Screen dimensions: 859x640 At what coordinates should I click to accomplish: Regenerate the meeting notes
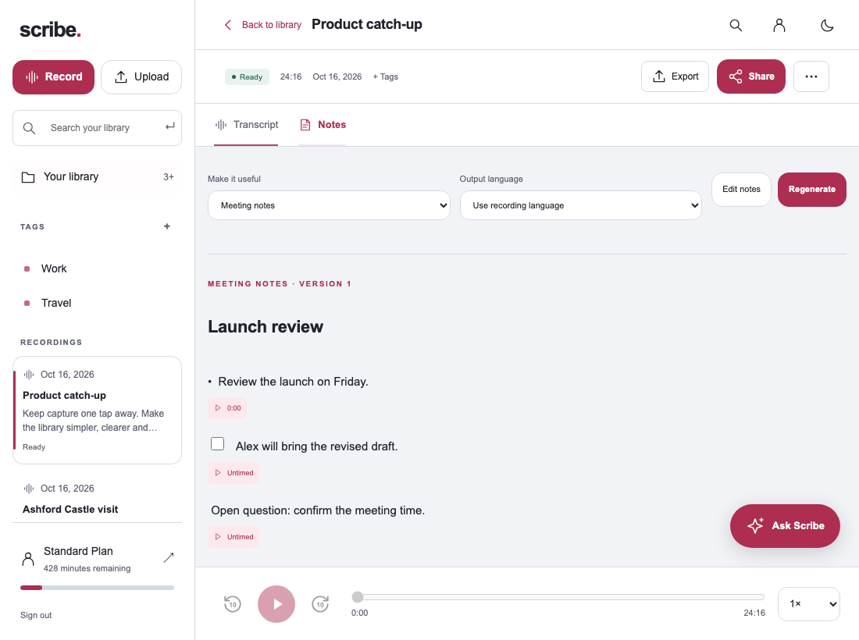click(x=812, y=190)
